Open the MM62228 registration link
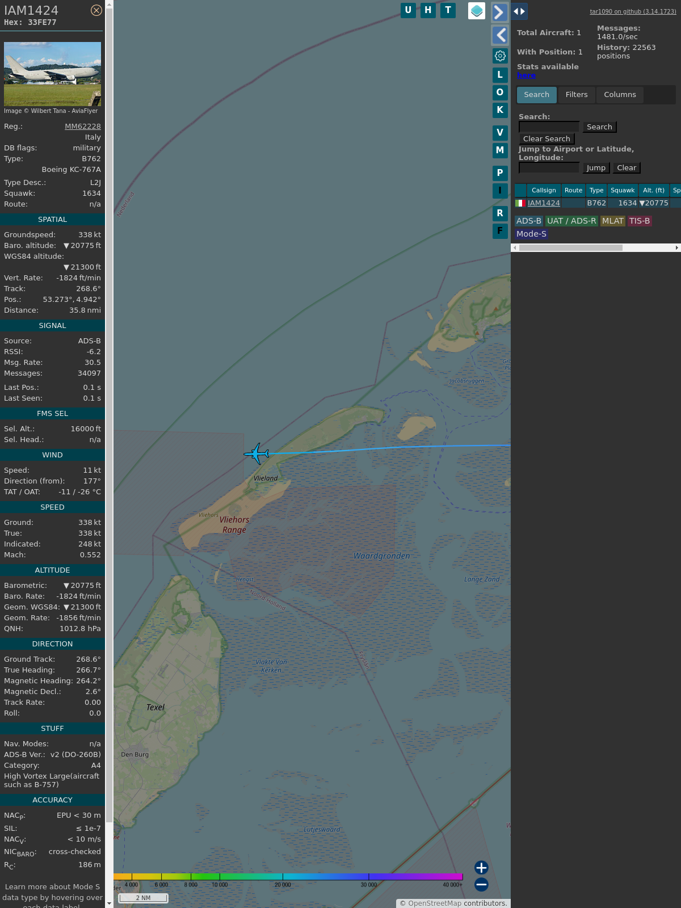Viewport: 681px width, 908px height. pos(83,127)
